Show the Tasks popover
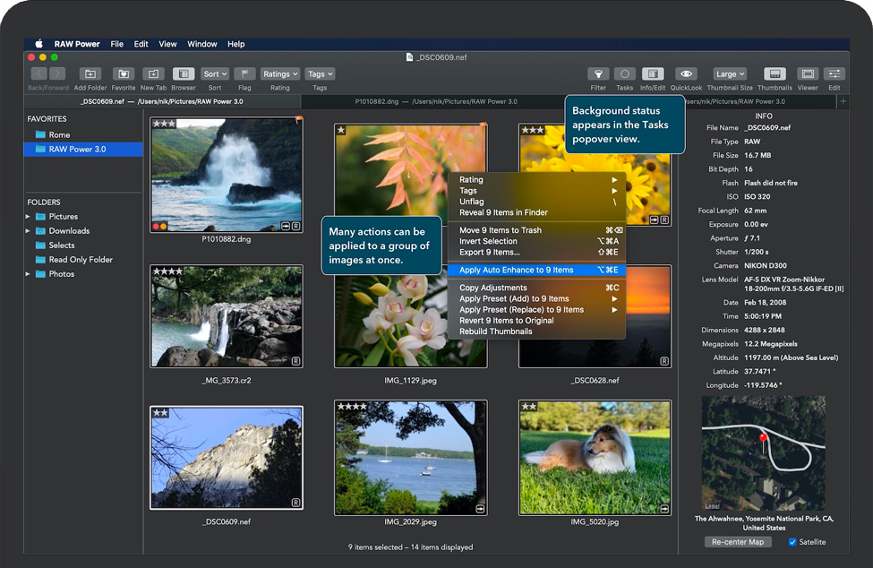 (625, 74)
